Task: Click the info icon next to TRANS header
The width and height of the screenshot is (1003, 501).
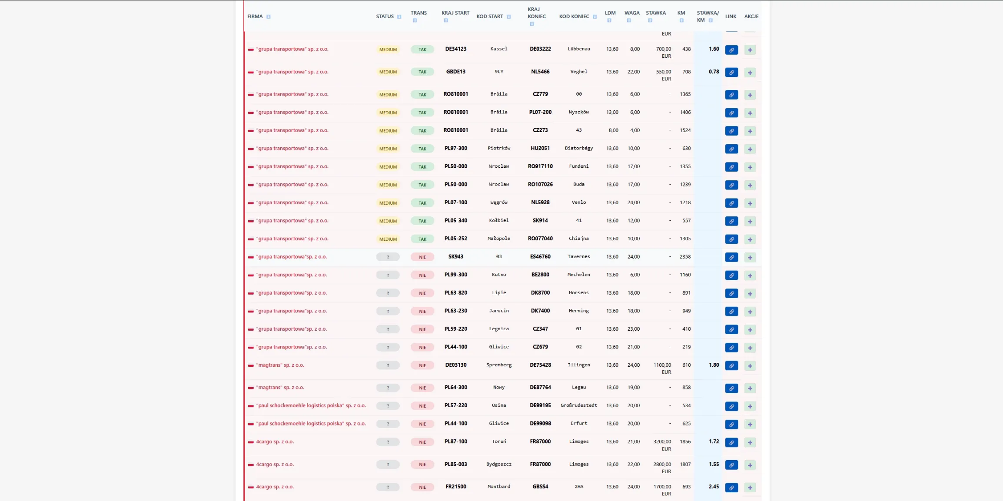Action: tap(415, 20)
